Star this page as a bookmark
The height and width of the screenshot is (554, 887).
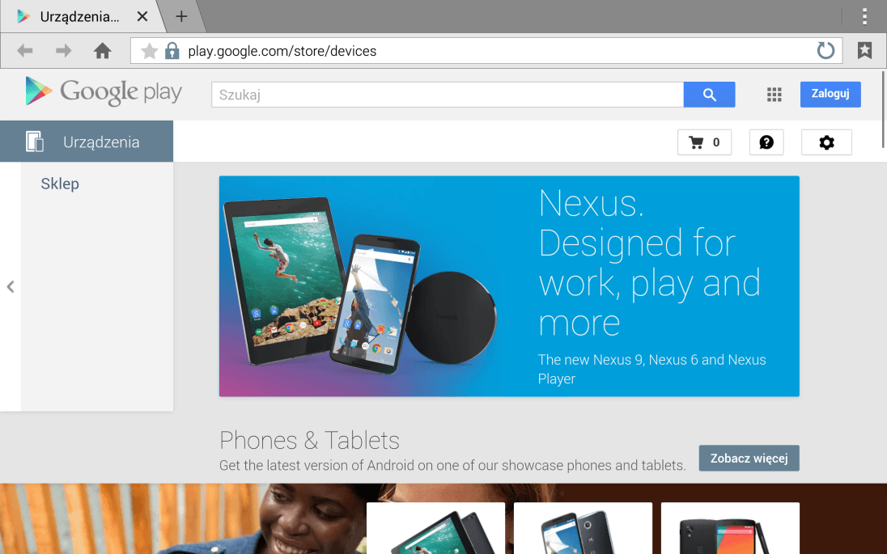pos(150,51)
